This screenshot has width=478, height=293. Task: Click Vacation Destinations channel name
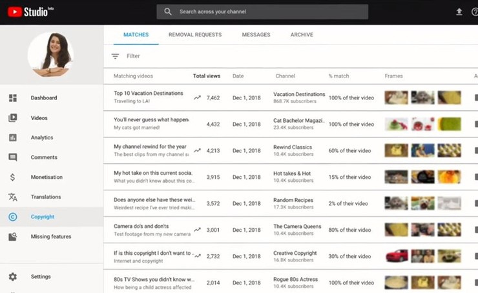299,94
